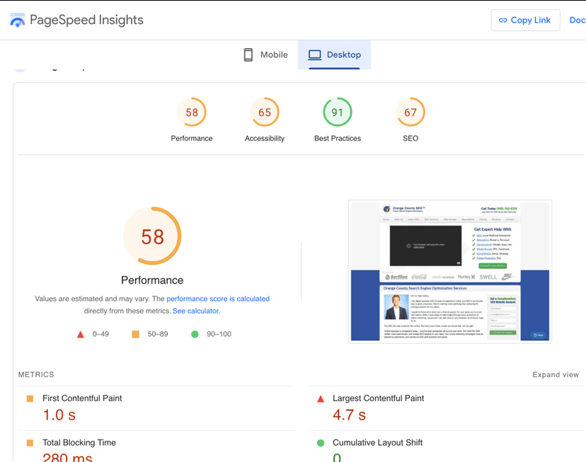Open the See calculator link

[196, 311]
